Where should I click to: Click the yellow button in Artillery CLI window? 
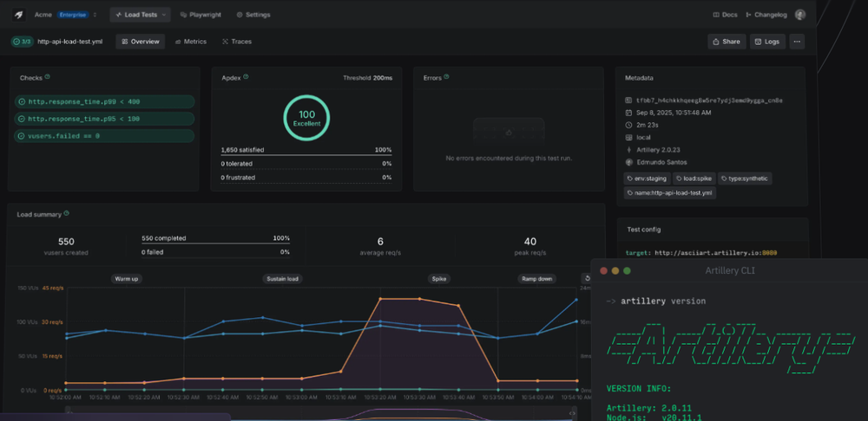pos(615,271)
